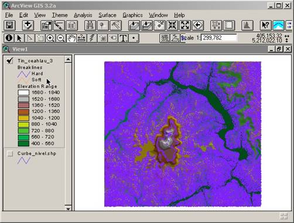This screenshot has width=294, height=223.
Task: Select the Vertex Edit tool
Action: (29, 38)
